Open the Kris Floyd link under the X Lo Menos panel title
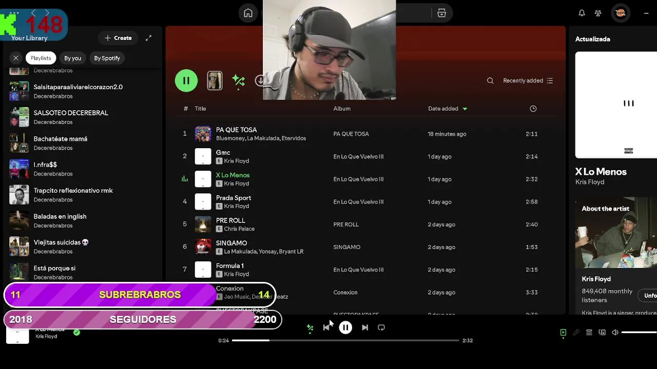The image size is (657, 369). pyautogui.click(x=589, y=182)
